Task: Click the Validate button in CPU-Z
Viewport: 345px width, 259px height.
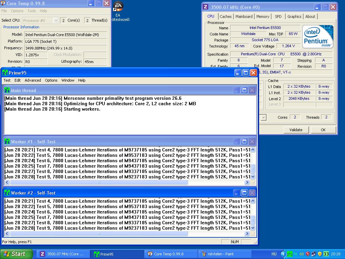Action: (296, 130)
